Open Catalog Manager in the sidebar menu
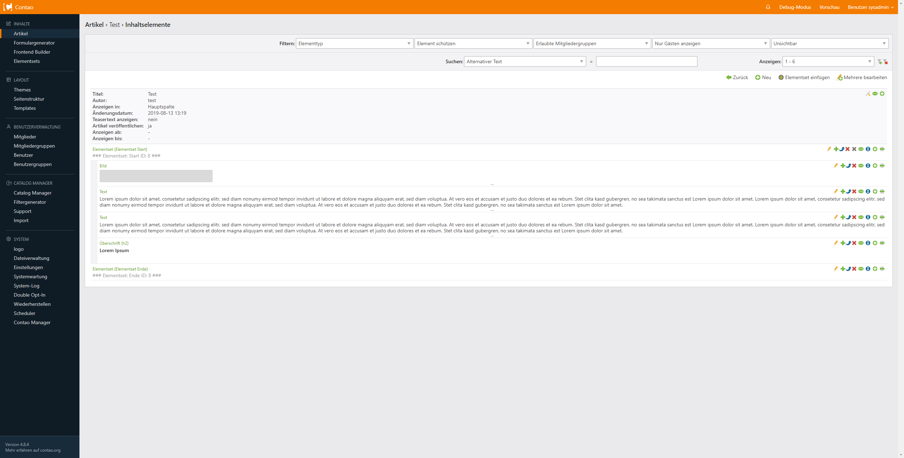Image resolution: width=904 pixels, height=458 pixels. 32,193
